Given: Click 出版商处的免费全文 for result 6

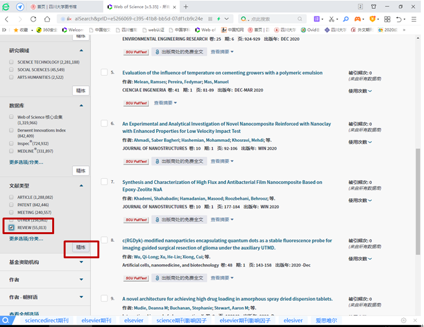Looking at the screenshot, I should (x=179, y=162).
